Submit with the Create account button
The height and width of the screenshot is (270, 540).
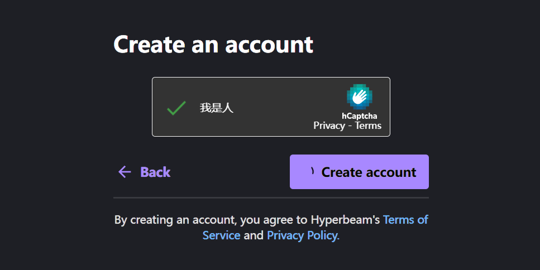point(359,172)
